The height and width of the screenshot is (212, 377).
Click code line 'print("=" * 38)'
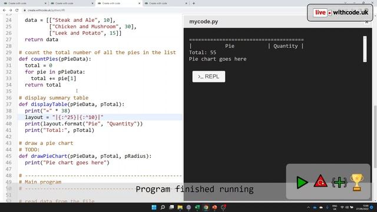tap(47, 111)
